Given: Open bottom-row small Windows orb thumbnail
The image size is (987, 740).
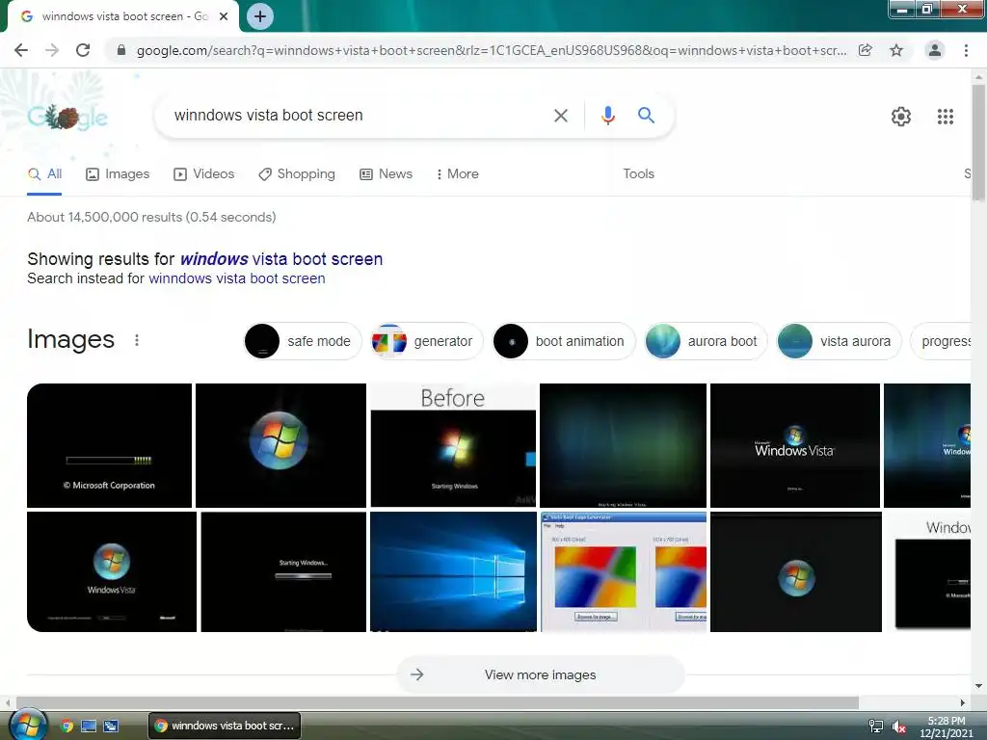Looking at the screenshot, I should tap(796, 572).
